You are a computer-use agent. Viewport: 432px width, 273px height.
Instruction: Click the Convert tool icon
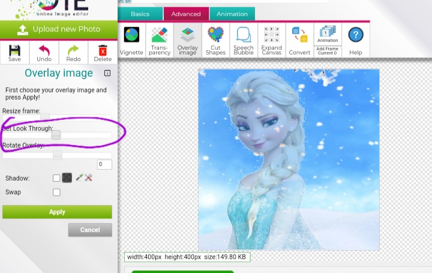coord(299,40)
